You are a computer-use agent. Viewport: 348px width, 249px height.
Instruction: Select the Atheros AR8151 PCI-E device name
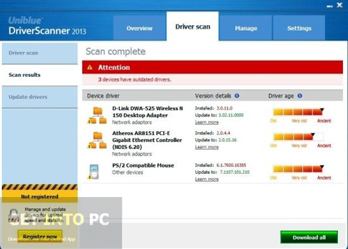coord(147,140)
